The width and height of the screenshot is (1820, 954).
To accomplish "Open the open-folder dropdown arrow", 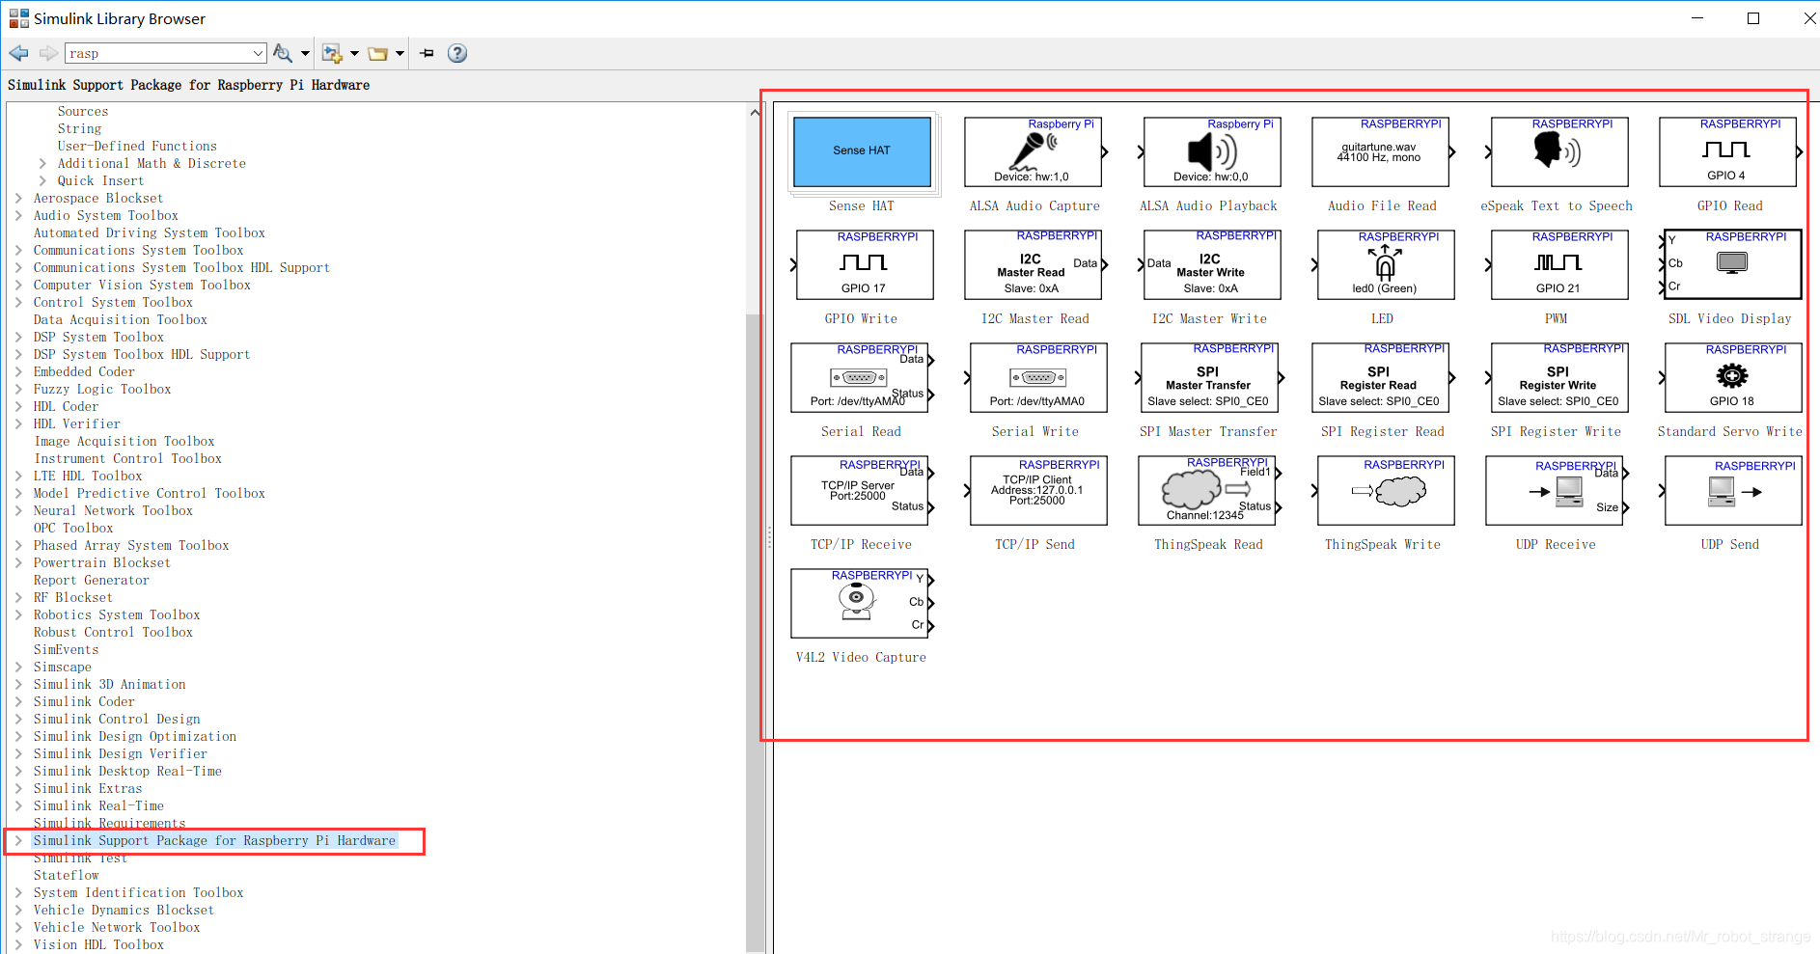I will pos(400,53).
